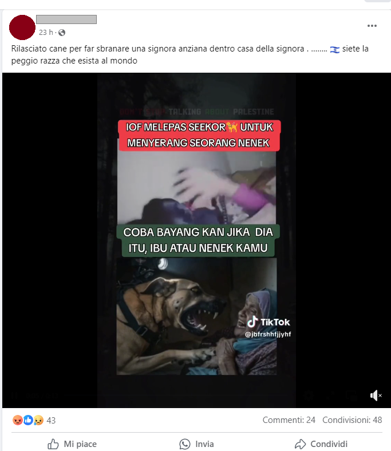Unmute the video with the speaker icon

(376, 395)
